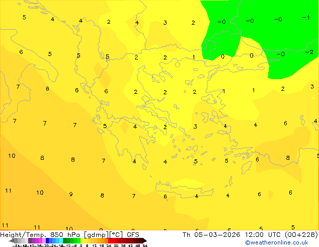The width and height of the screenshot is (319, 247).
Task: Click the '-1' temperature value on map
Action: pos(305,18)
